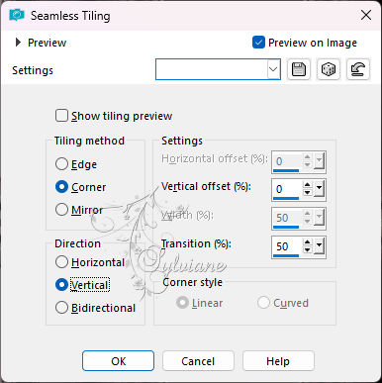This screenshot has width=382, height=383.
Task: Click the randomize parameters dice icon
Action: [x=328, y=69]
